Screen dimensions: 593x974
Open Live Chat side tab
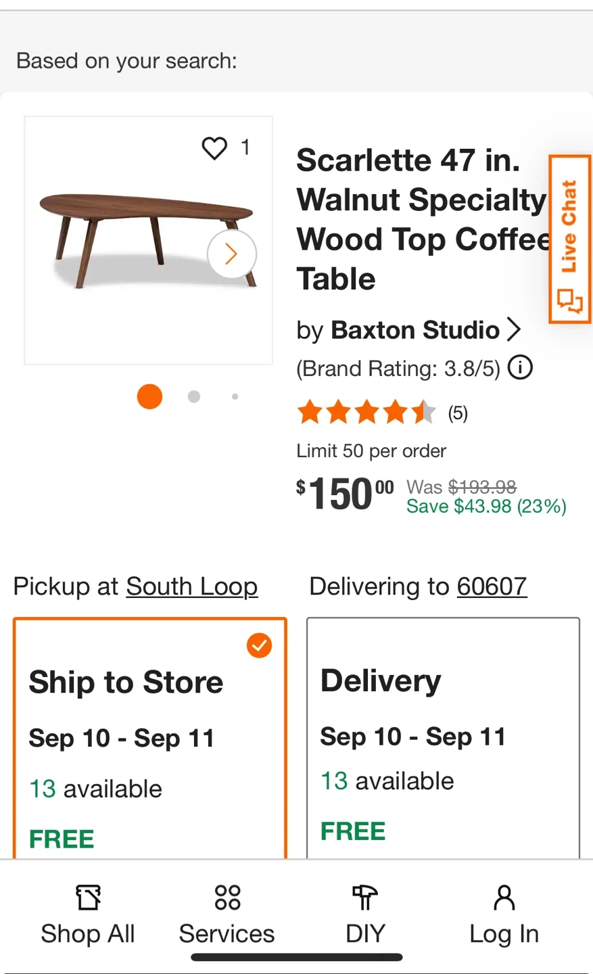pos(569,239)
